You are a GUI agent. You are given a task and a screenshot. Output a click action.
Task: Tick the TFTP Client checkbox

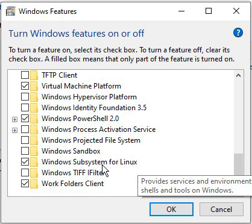click(25, 75)
